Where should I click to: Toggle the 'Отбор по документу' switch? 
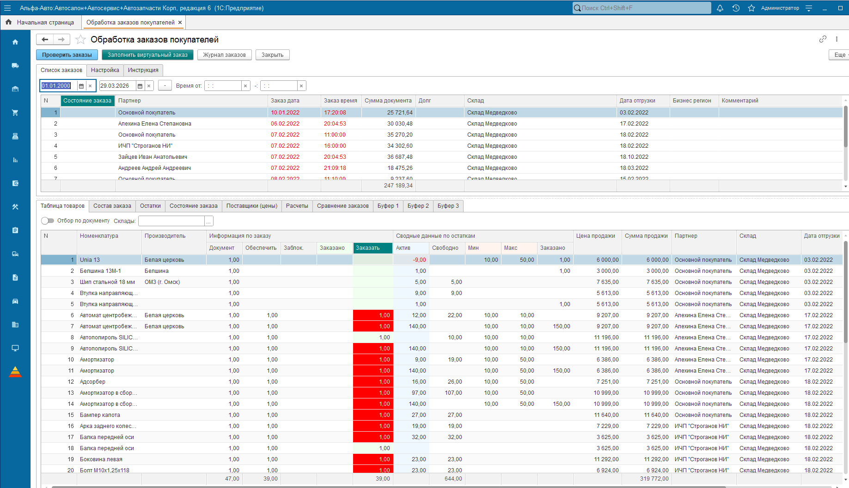click(x=48, y=221)
